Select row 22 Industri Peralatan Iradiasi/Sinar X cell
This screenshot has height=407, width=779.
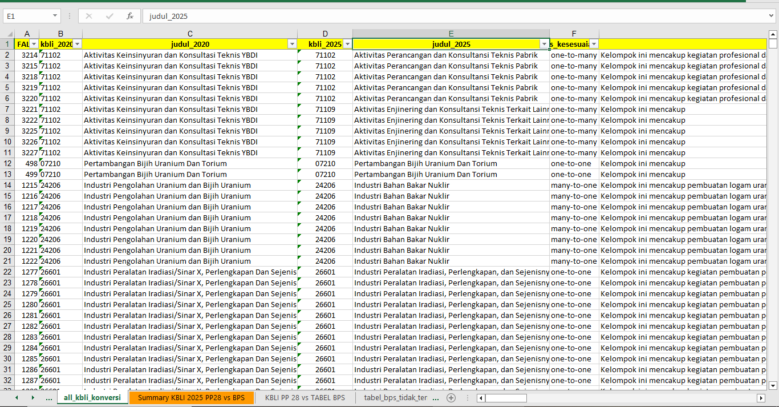tap(190, 272)
